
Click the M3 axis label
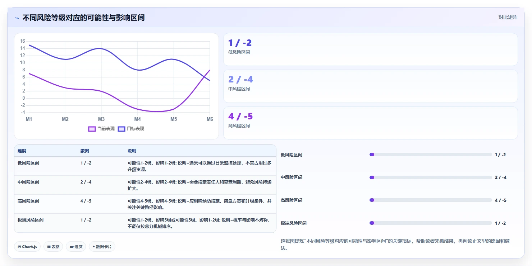(x=101, y=119)
